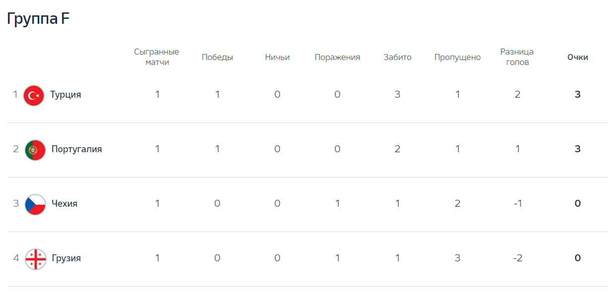Open the Португалия team link

76,149
